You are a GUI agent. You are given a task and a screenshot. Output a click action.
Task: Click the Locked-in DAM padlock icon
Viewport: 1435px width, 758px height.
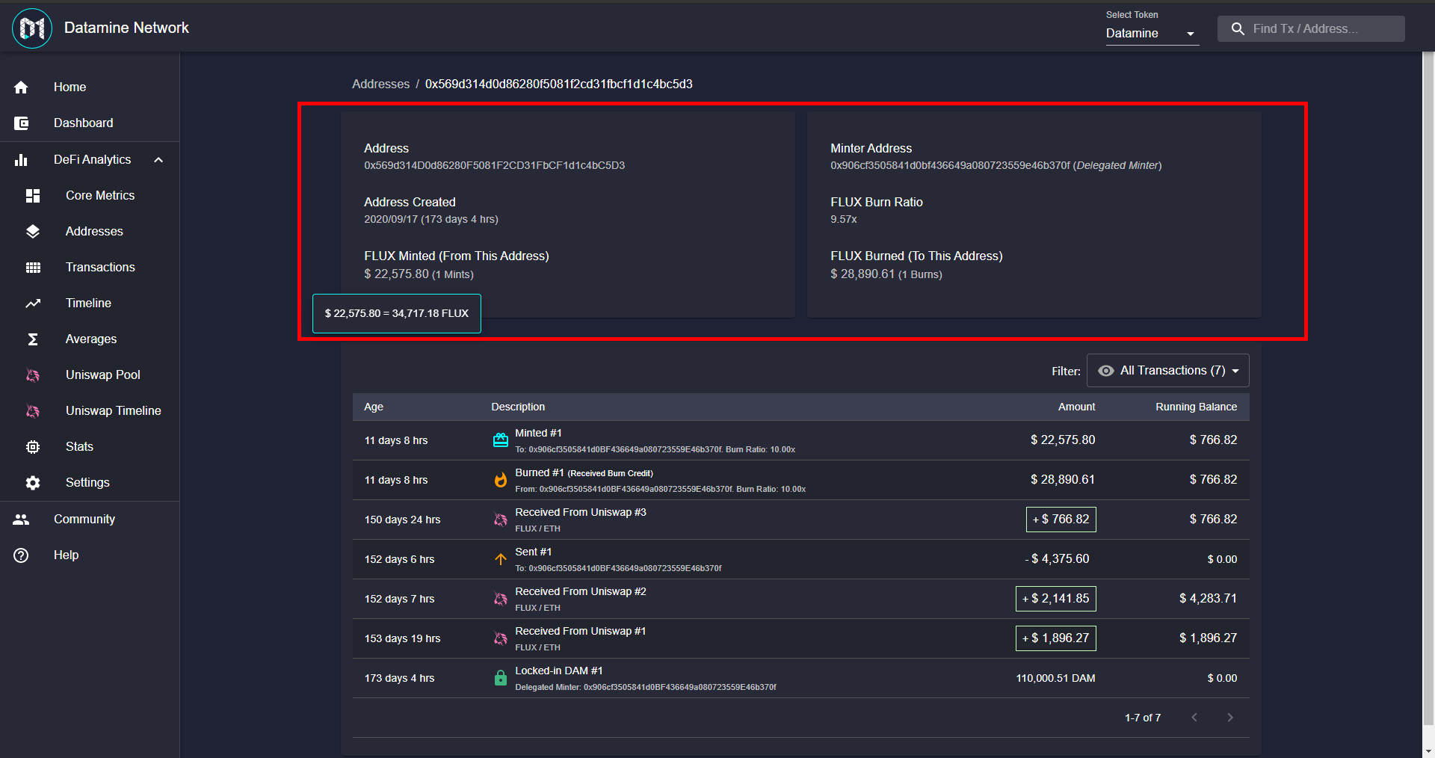(501, 678)
